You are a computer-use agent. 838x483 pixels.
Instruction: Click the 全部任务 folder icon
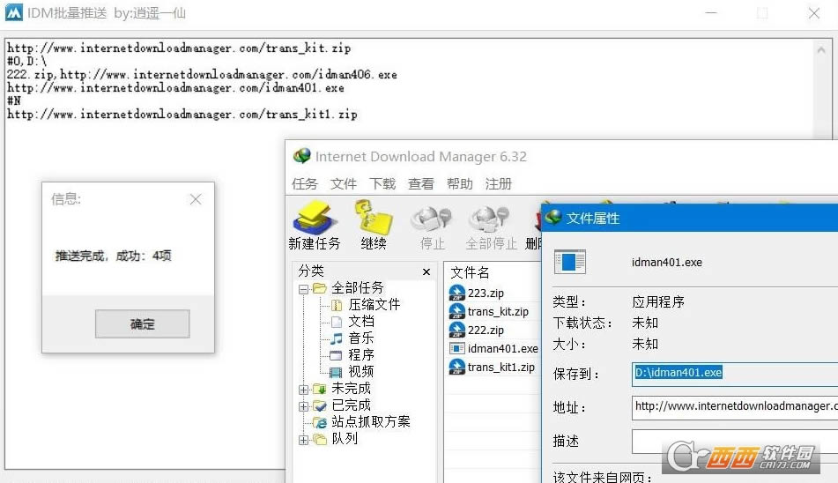(x=320, y=288)
